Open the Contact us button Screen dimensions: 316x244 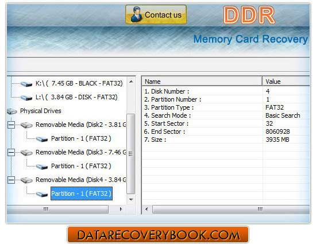click(156, 14)
